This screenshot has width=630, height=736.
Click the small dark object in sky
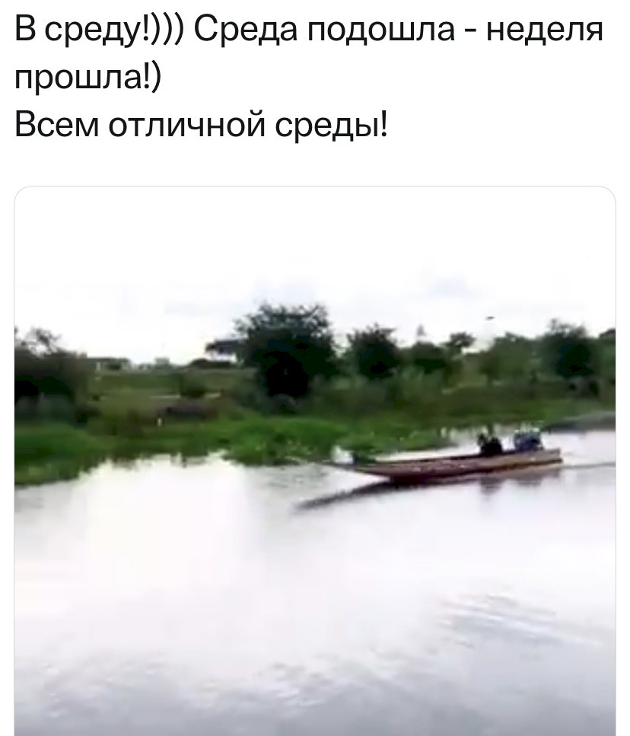pyautogui.click(x=490, y=319)
